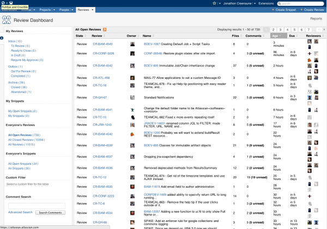
Task: Open issue link CONF-26548
Action: (153, 53)
